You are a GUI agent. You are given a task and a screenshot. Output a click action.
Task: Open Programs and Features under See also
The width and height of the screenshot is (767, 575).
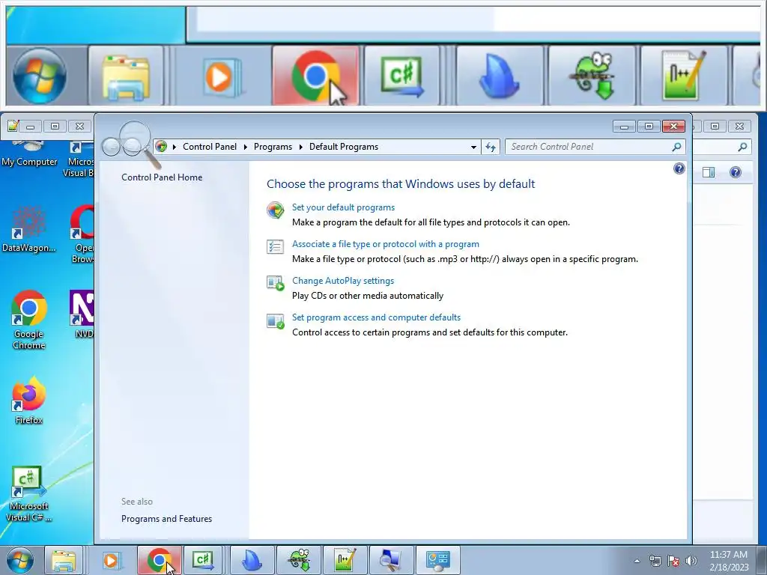click(167, 519)
